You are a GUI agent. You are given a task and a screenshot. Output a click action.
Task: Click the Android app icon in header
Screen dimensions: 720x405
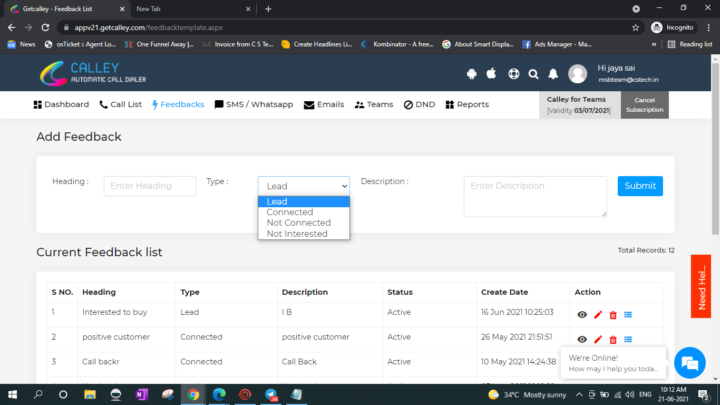472,74
